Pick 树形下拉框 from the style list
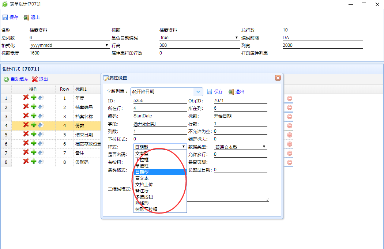The width and height of the screenshot is (384, 249). [x=146, y=210]
